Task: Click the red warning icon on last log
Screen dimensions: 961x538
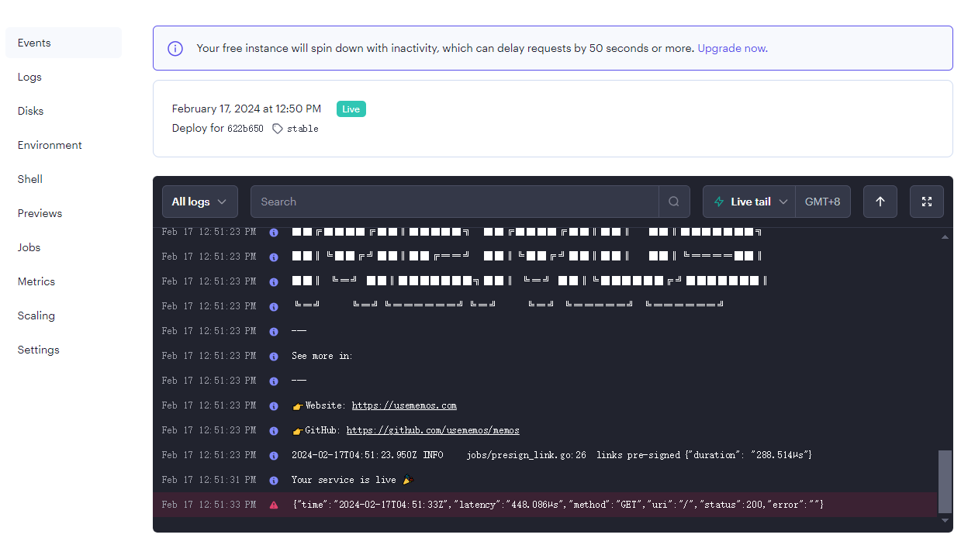Action: click(x=274, y=505)
